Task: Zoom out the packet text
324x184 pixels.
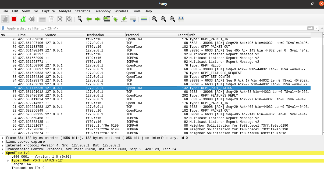Action: [x=163, y=19]
